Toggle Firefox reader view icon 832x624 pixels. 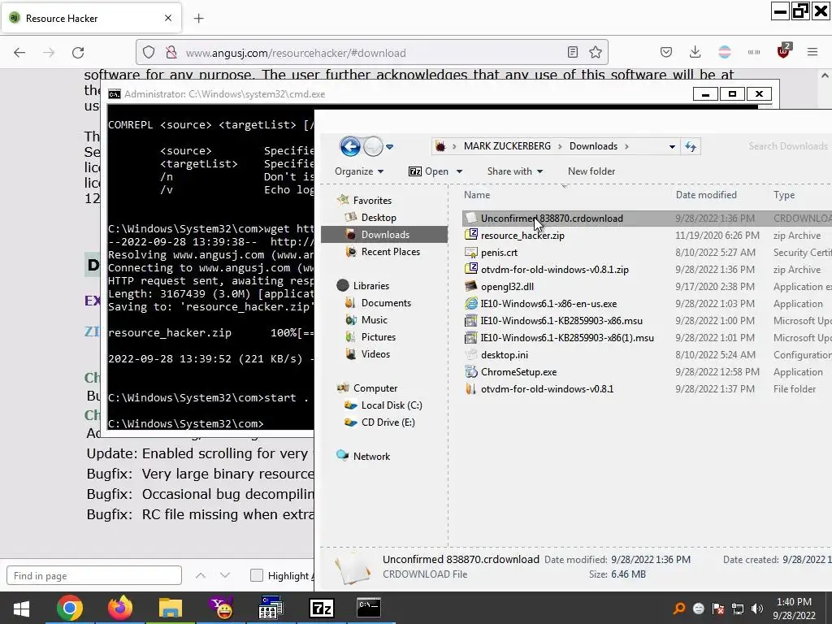(573, 52)
